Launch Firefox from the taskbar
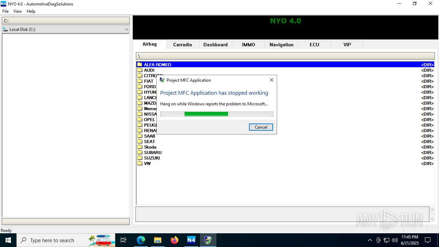 click(x=174, y=240)
